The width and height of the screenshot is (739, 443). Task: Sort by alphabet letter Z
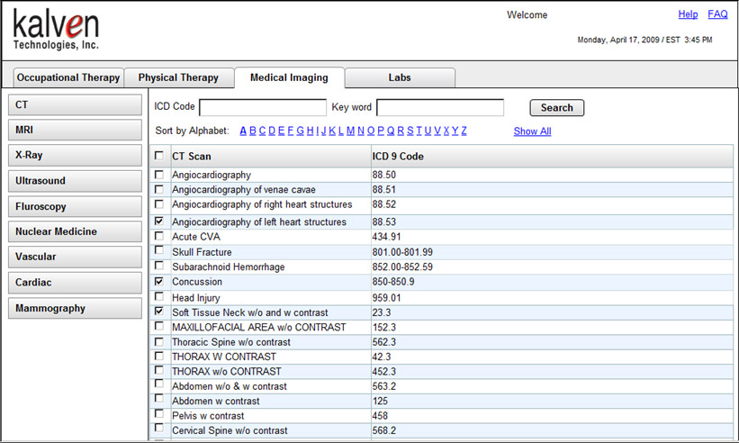464,131
